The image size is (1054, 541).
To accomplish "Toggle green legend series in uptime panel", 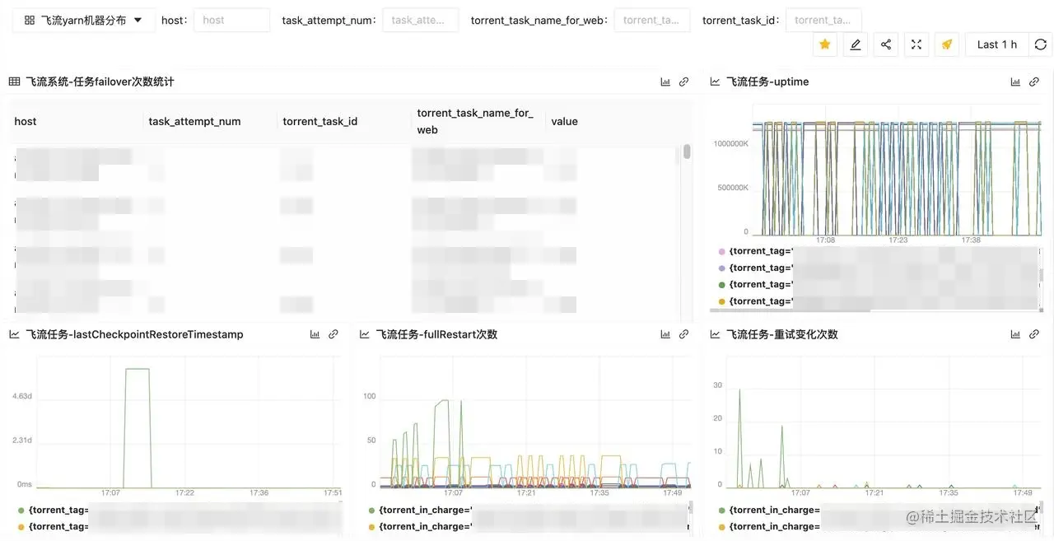I will (x=722, y=284).
